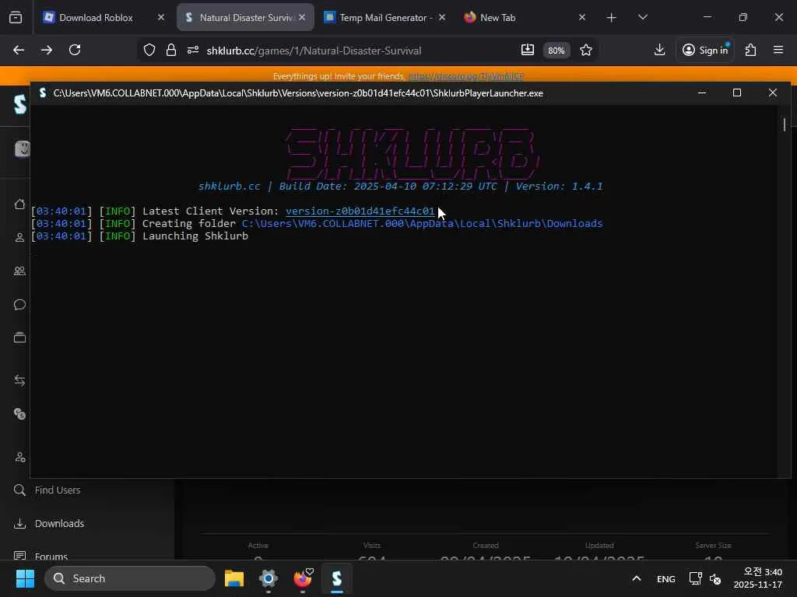The width and height of the screenshot is (797, 597).
Task: Open the Discord invite link in banner
Action: (466, 77)
